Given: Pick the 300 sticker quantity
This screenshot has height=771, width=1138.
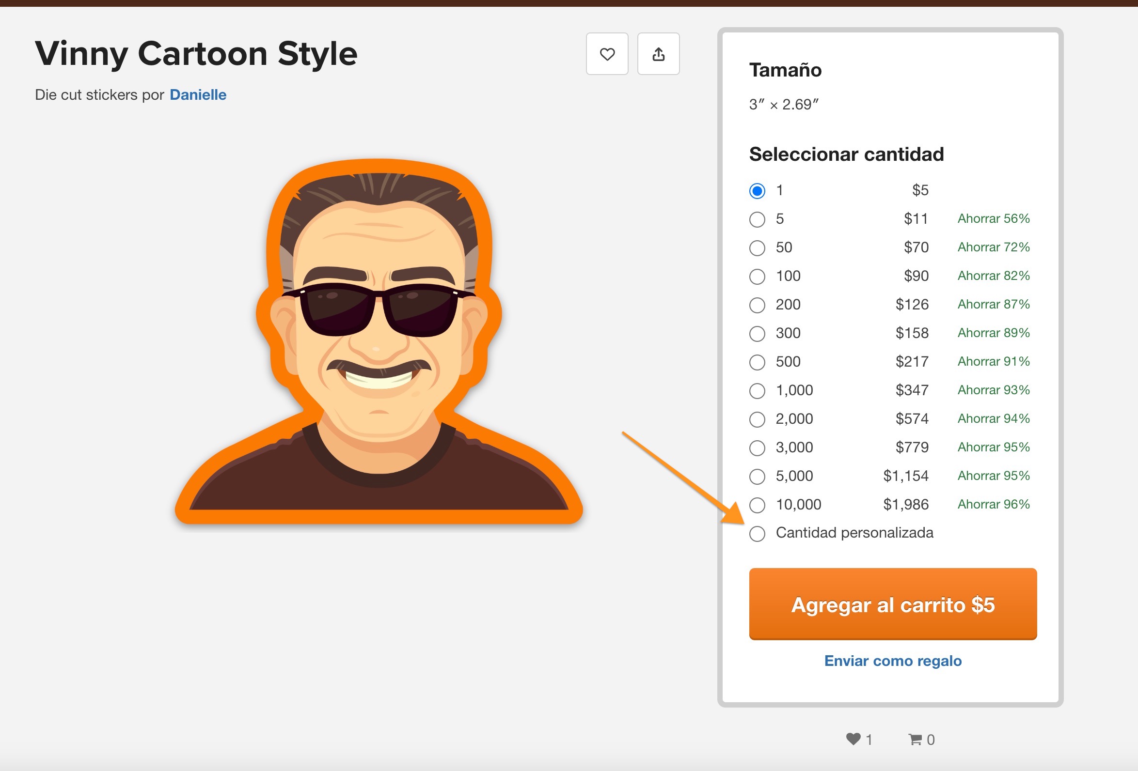Looking at the screenshot, I should [x=757, y=333].
